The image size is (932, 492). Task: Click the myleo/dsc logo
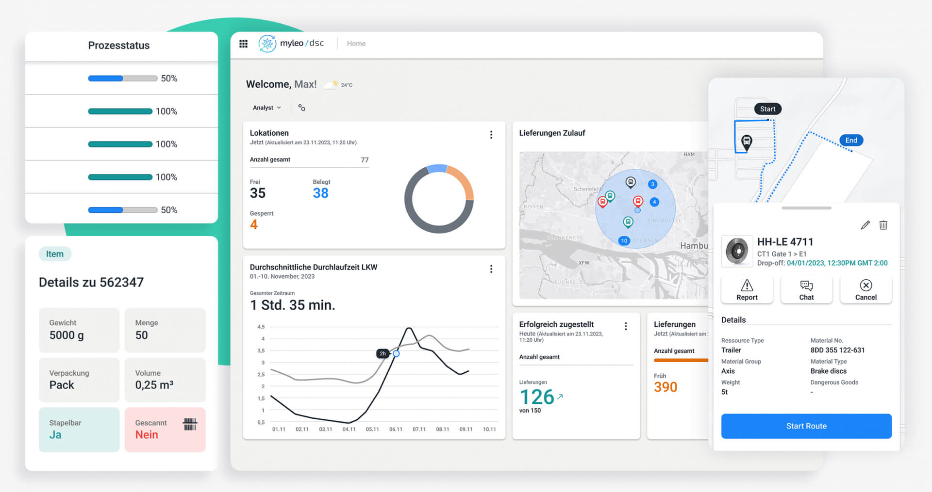pyautogui.click(x=291, y=44)
